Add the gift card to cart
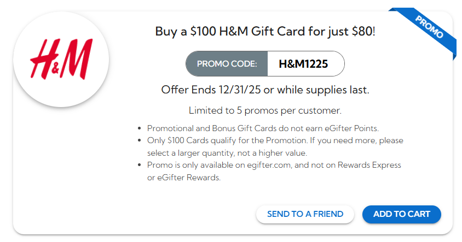This screenshot has height=242, width=462. [401, 214]
